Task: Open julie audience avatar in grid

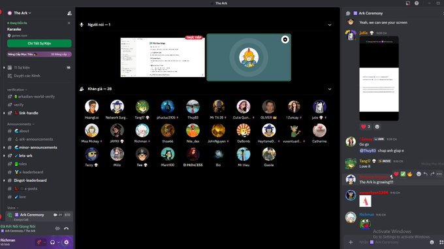Action: coord(319,107)
